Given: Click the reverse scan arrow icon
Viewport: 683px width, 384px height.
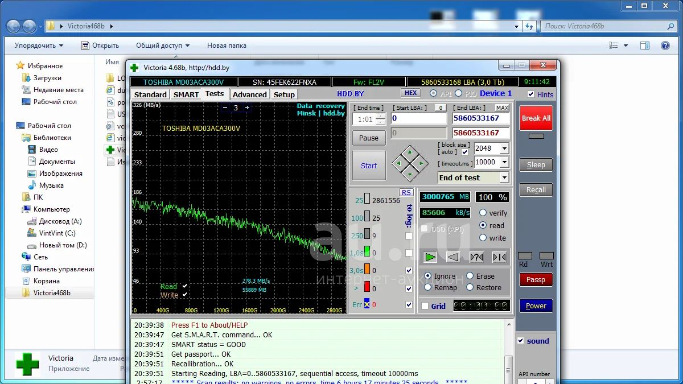Looking at the screenshot, I should (453, 257).
